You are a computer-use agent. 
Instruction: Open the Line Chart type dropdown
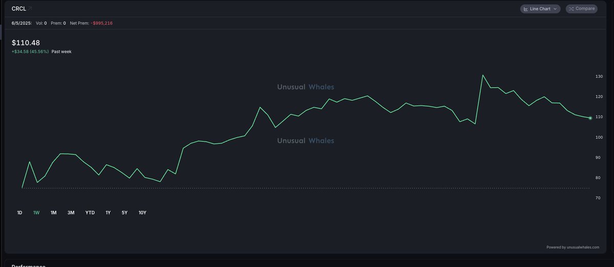click(x=540, y=9)
